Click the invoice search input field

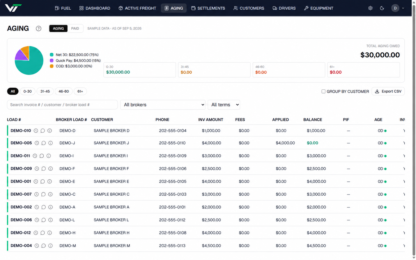point(62,105)
